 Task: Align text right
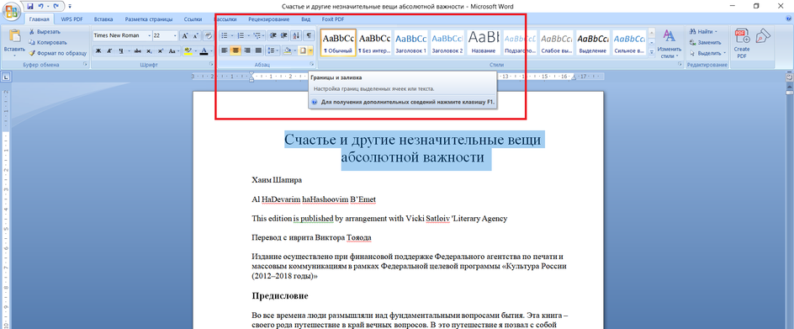point(247,50)
